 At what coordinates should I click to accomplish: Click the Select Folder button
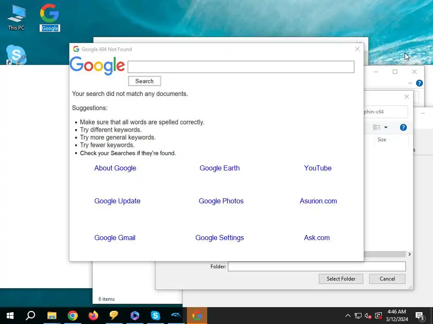(x=341, y=279)
